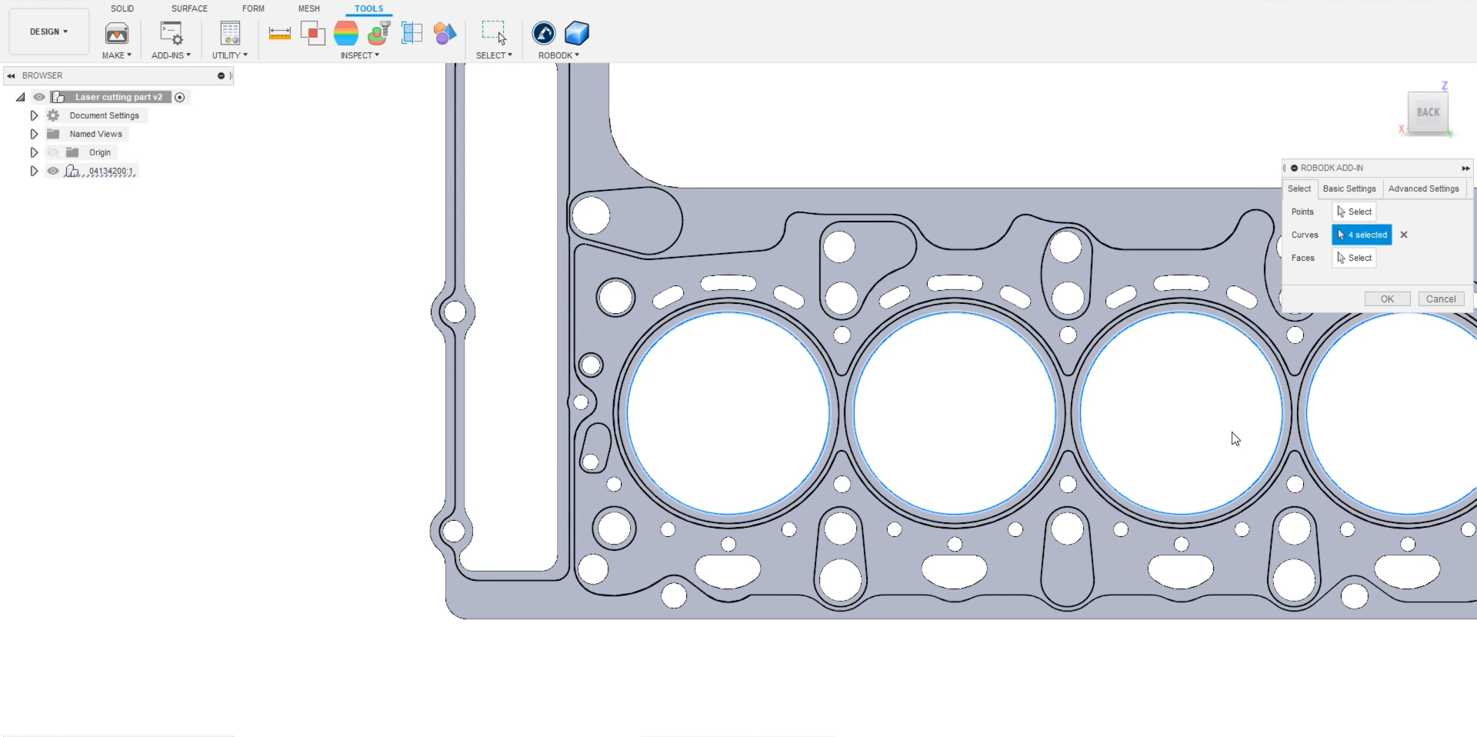Open the Interference analysis tool
Image resolution: width=1477 pixels, height=737 pixels.
pyautogui.click(x=313, y=33)
